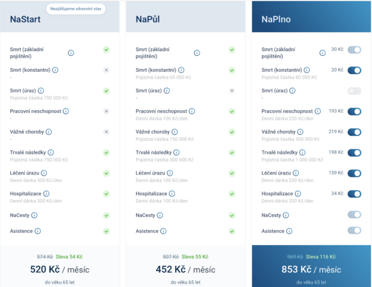Open Hospitalizace info icon in NaPlno
The image size is (372, 287).
(298, 193)
